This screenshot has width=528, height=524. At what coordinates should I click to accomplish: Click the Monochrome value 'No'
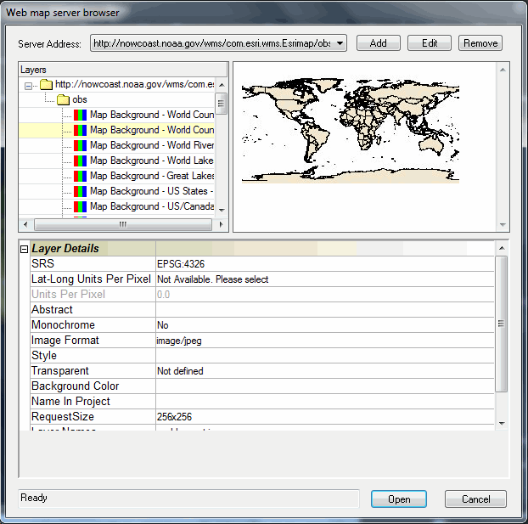click(163, 325)
